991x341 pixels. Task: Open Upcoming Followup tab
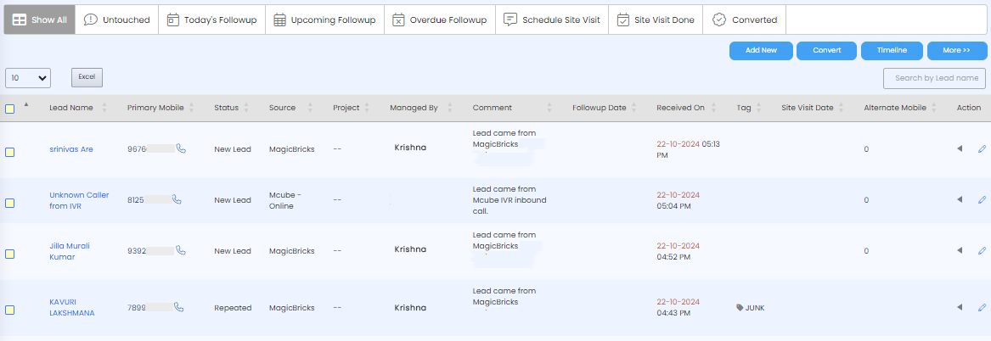tap(325, 20)
